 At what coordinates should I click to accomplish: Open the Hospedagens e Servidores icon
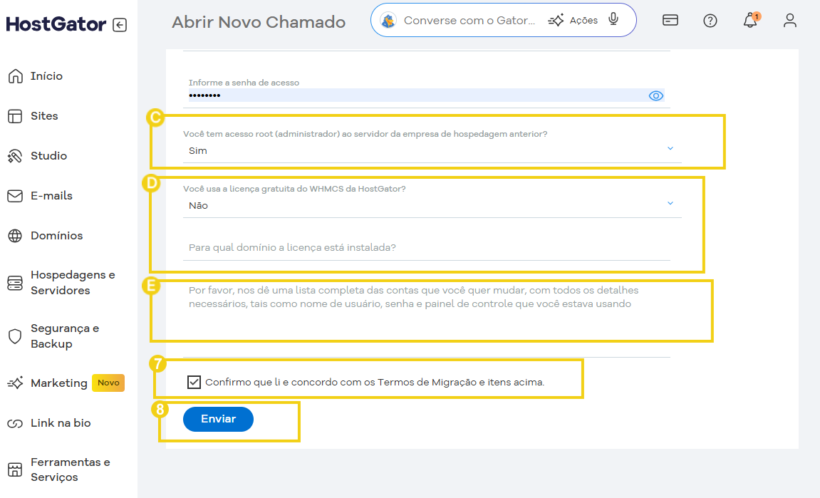click(16, 282)
